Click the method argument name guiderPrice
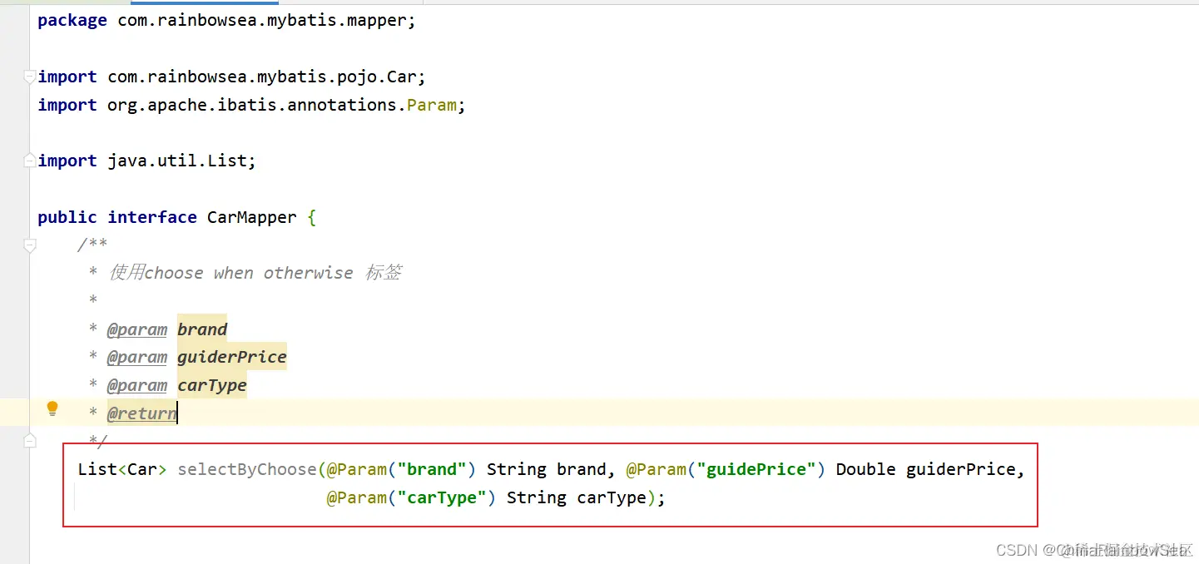 [961, 469]
